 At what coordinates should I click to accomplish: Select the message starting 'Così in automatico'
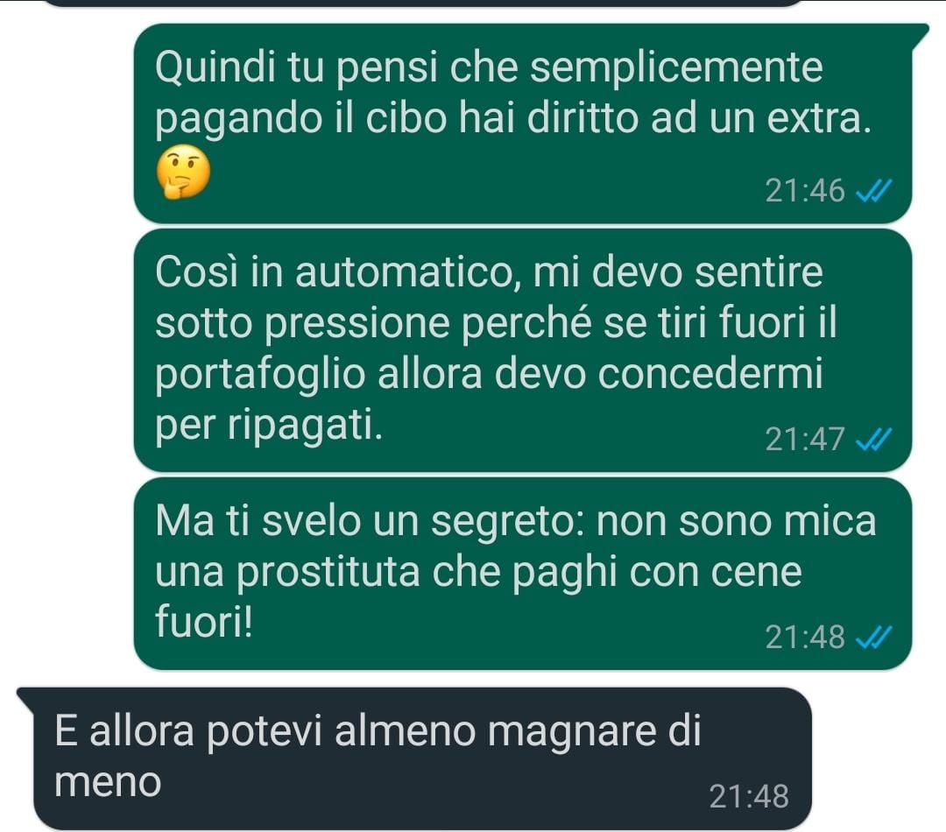pos(522,349)
